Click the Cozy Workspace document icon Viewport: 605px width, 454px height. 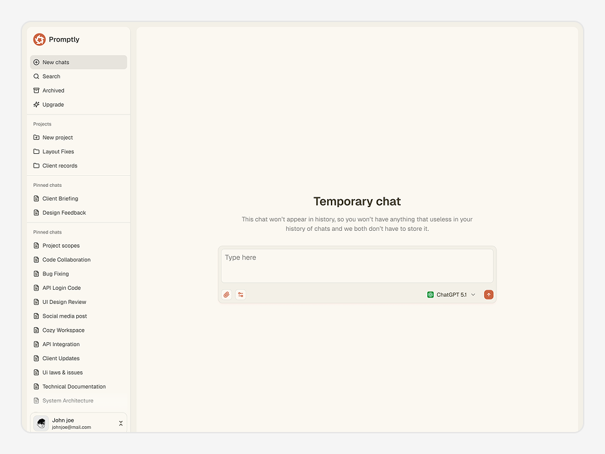click(x=36, y=330)
